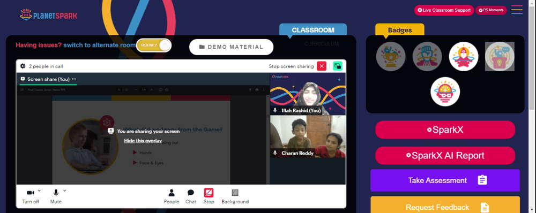Viewport: 536px width, 213px height.
Task: Click 'Hide this overlay' link
Action: point(143,141)
